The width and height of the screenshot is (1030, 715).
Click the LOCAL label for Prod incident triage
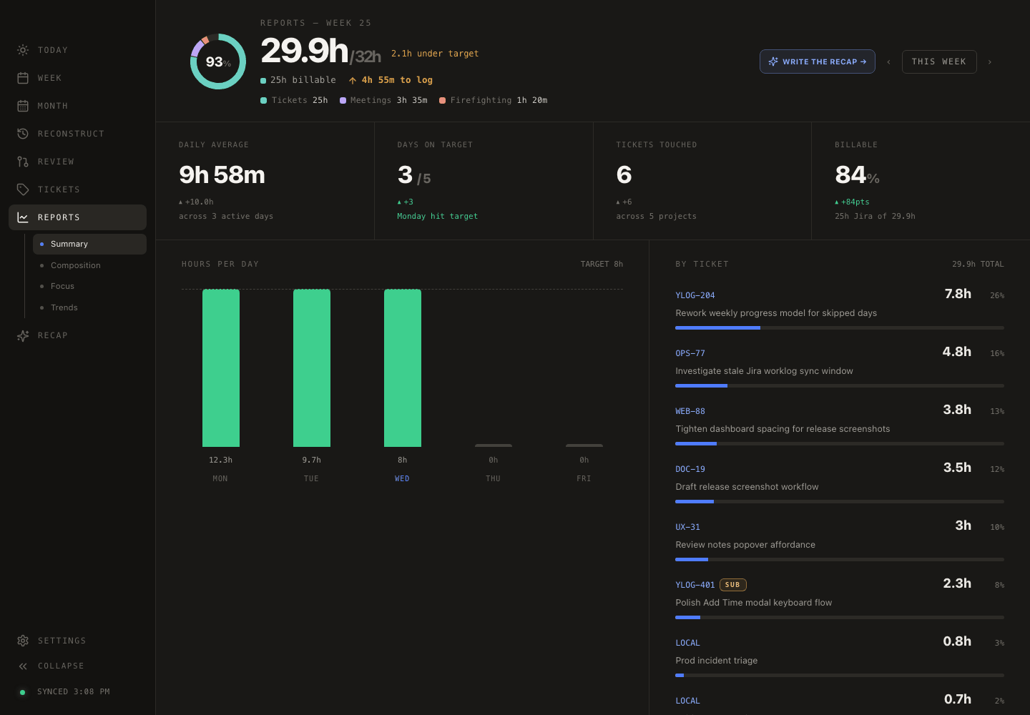click(x=687, y=643)
